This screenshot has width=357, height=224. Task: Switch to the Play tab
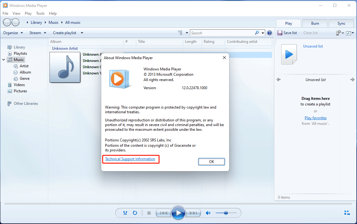pyautogui.click(x=288, y=23)
